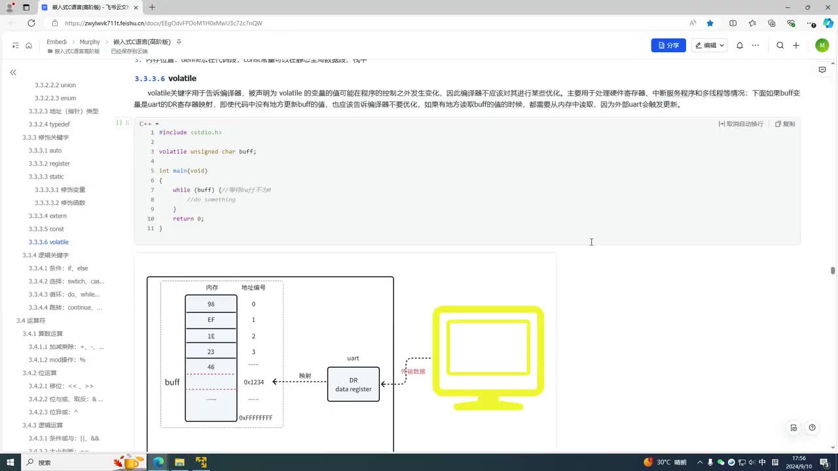Jump to 3.3.2.2.3 enum in outline
Viewport: 838px width, 471px height.
(x=55, y=98)
